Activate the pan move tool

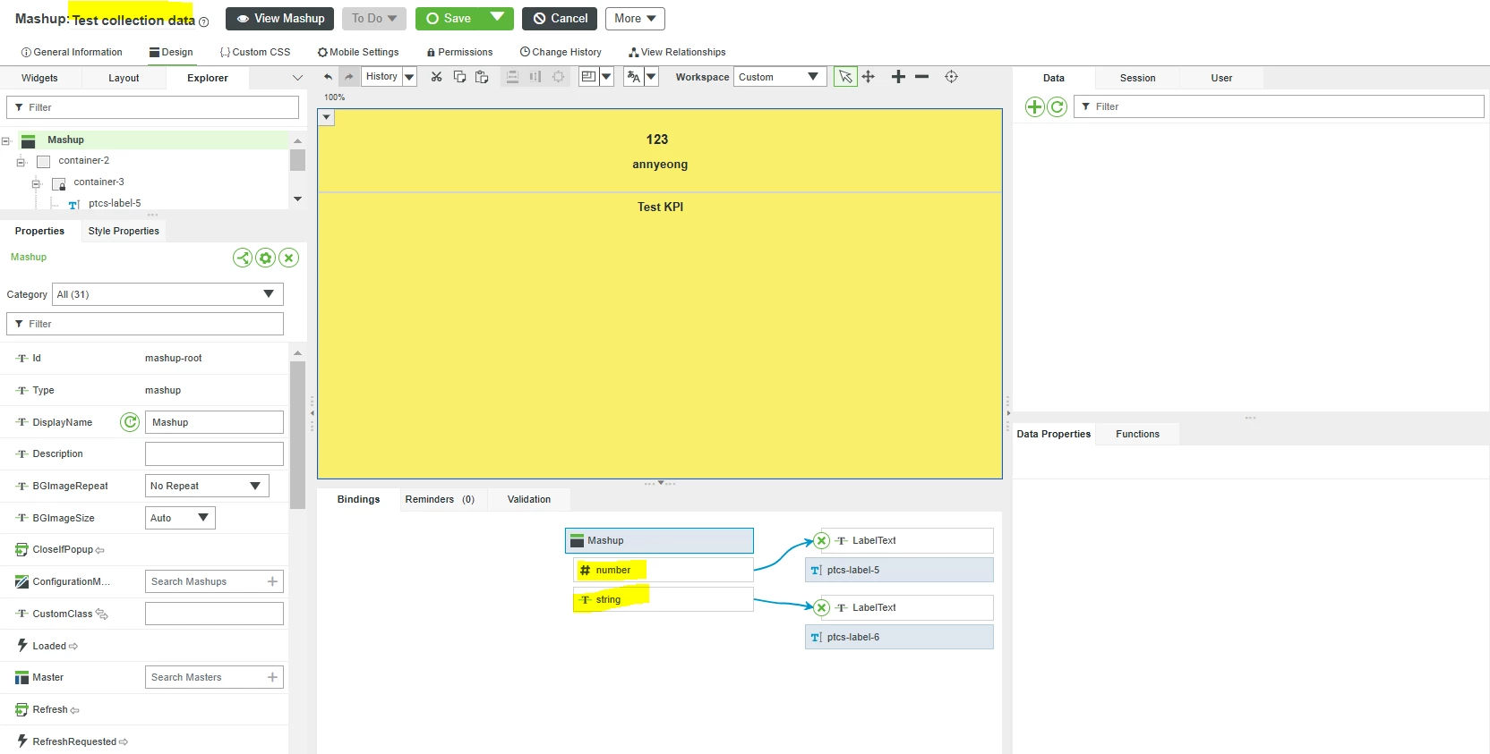point(868,77)
